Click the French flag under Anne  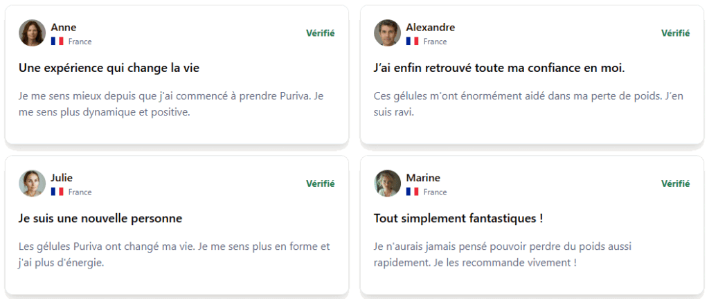tap(57, 42)
